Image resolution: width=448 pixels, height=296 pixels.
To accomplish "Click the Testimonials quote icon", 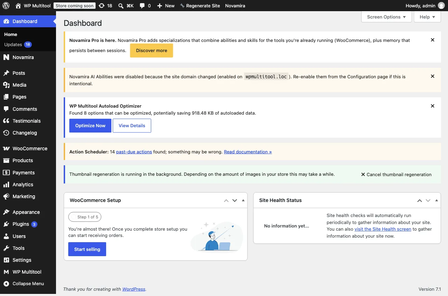I will point(6,121).
